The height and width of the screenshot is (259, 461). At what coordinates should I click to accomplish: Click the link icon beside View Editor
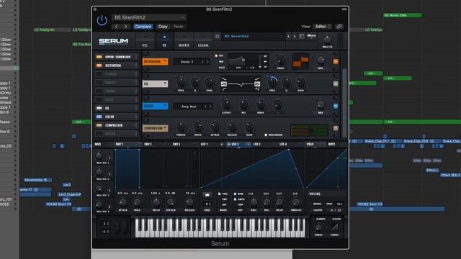point(339,27)
